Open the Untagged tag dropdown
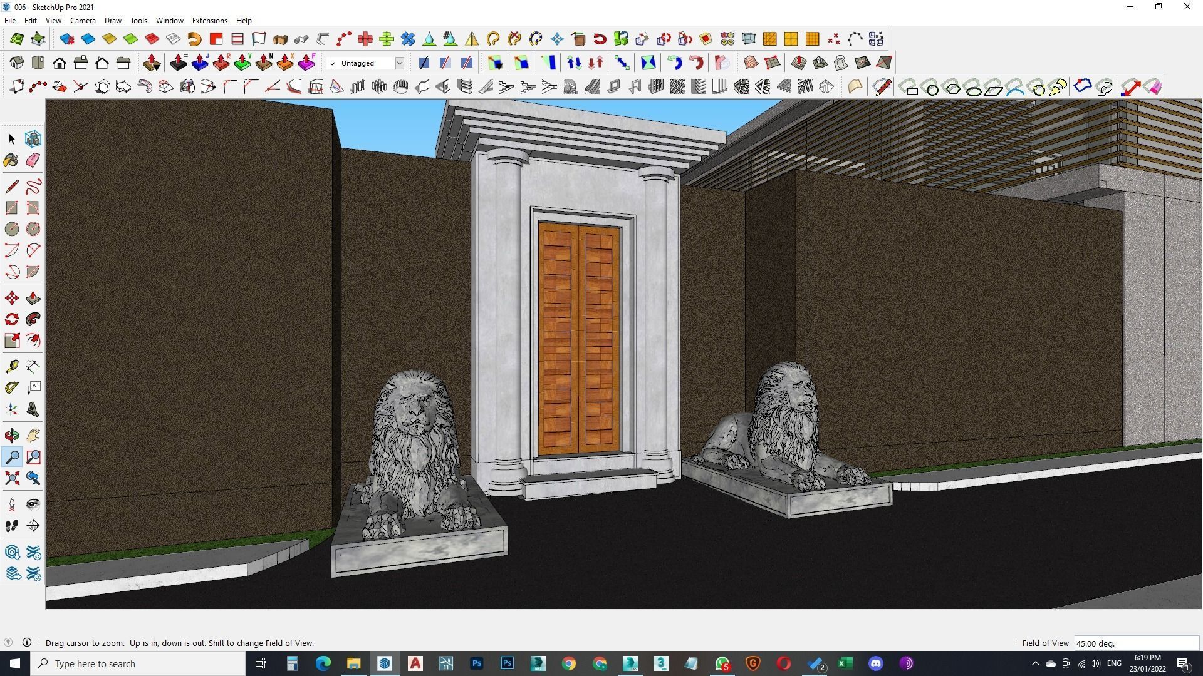 point(399,63)
